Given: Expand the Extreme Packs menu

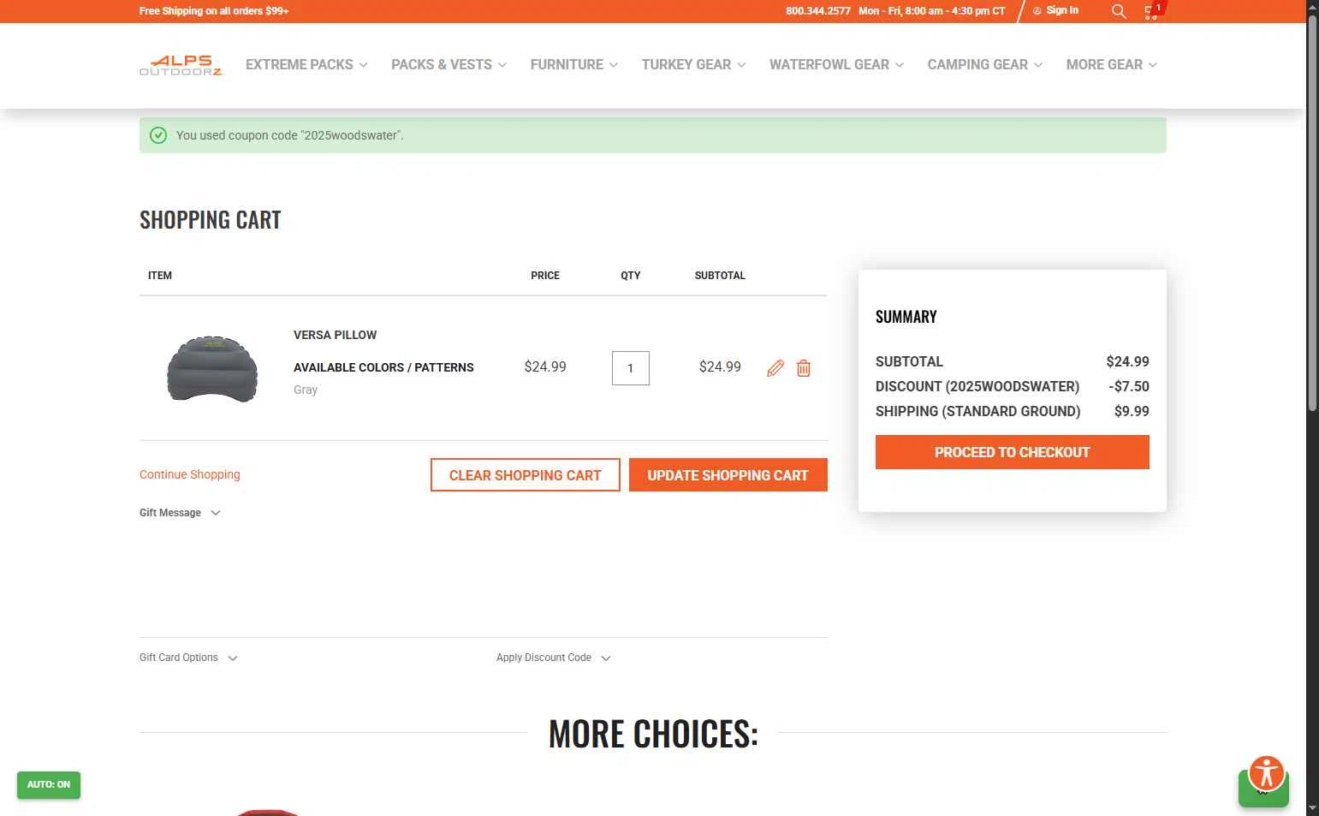Looking at the screenshot, I should pyautogui.click(x=306, y=65).
